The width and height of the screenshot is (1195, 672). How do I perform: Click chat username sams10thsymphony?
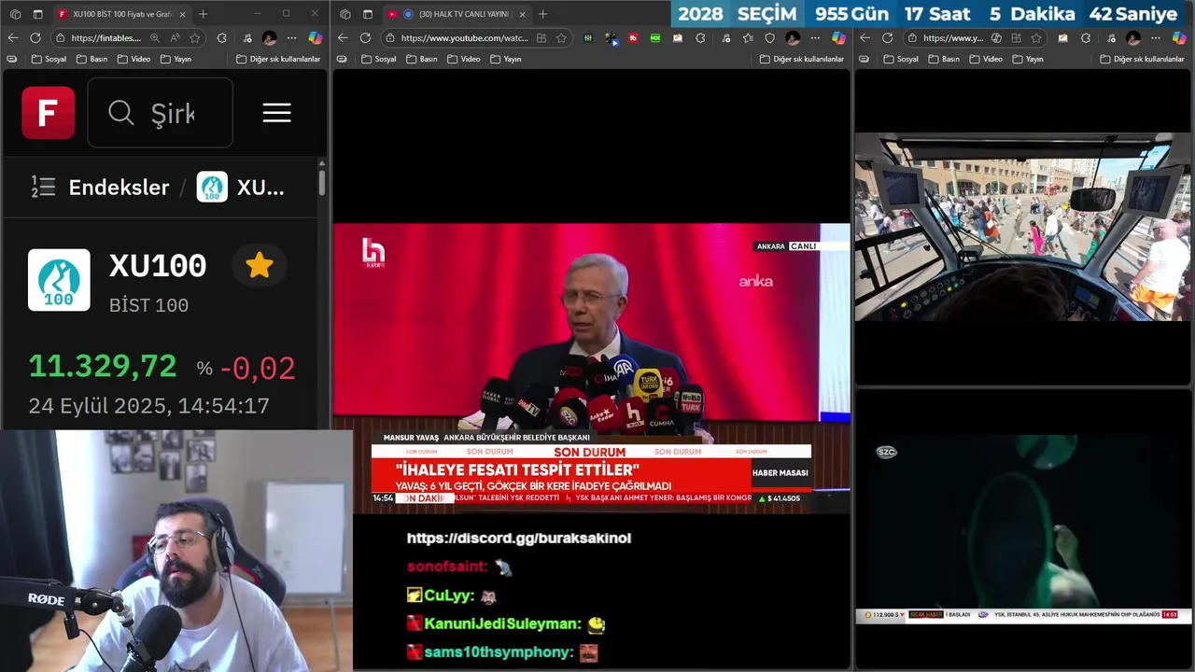click(x=499, y=652)
